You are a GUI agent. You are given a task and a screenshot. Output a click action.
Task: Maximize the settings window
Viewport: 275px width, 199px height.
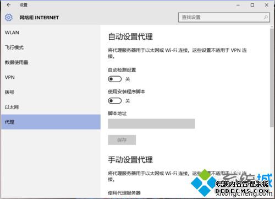(x=252, y=5)
